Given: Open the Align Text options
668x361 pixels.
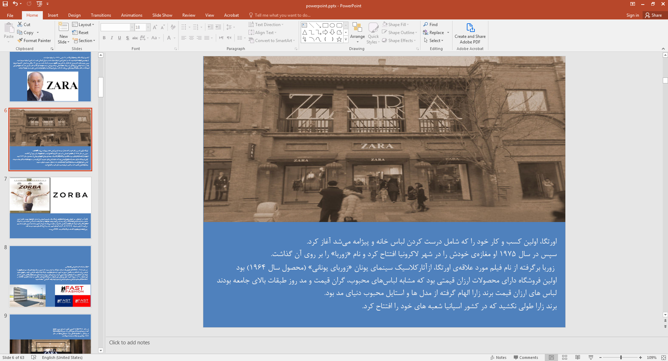Looking at the screenshot, I should point(262,33).
